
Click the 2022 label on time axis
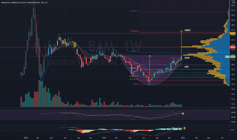coord(183,138)
